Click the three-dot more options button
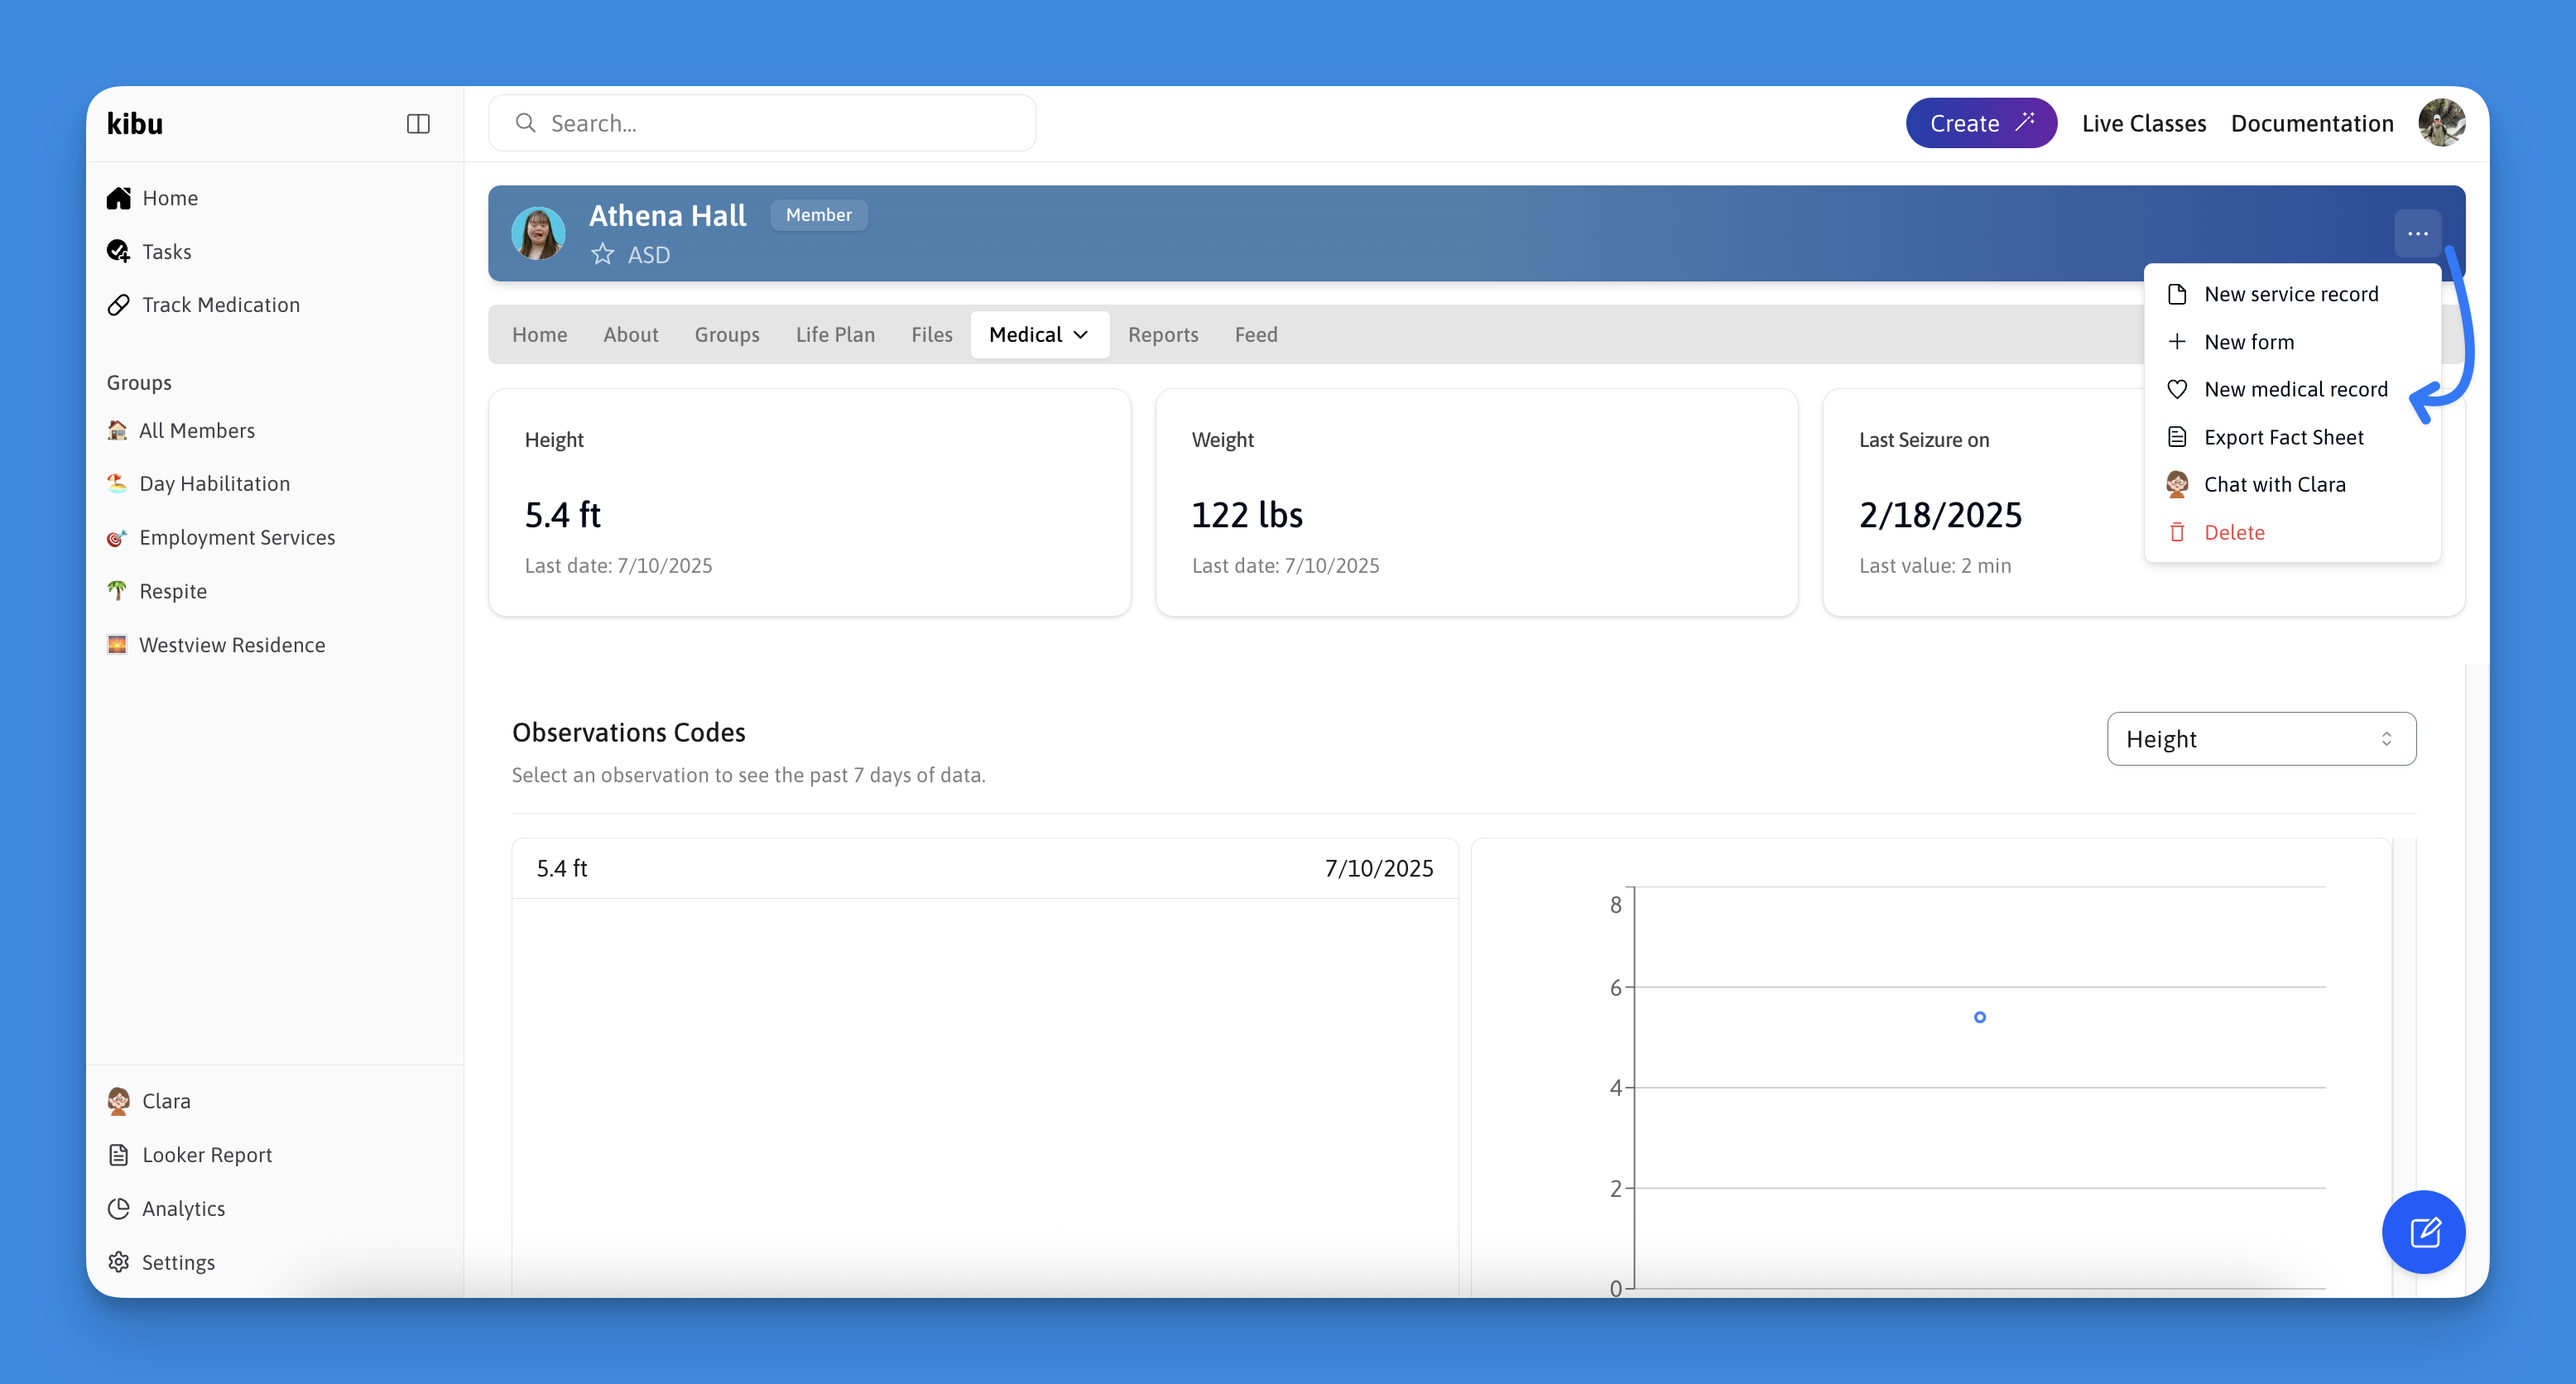The image size is (2576, 1384). pyautogui.click(x=2417, y=233)
